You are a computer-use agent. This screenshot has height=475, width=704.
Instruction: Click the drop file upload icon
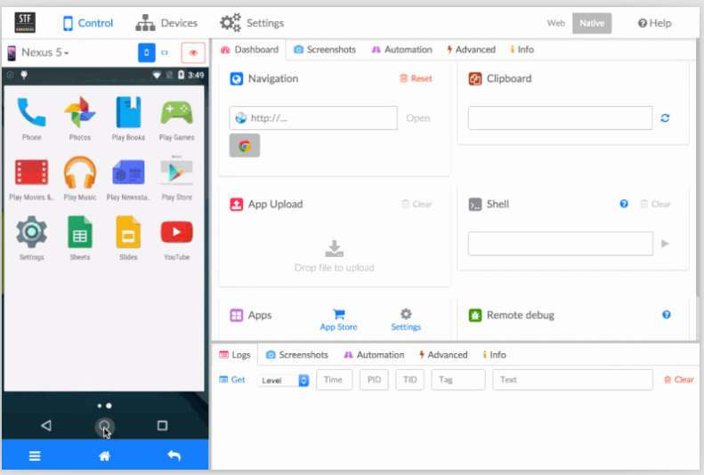pyautogui.click(x=334, y=249)
